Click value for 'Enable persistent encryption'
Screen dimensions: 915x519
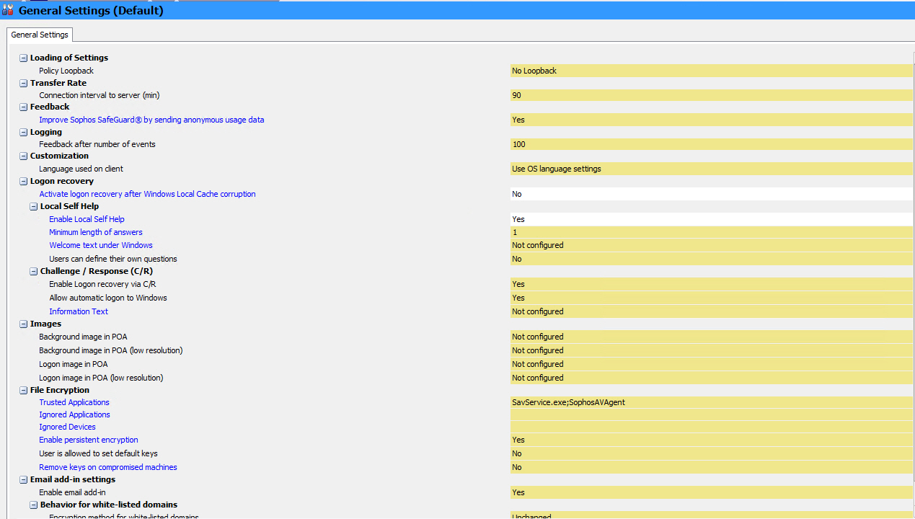pyautogui.click(x=711, y=440)
